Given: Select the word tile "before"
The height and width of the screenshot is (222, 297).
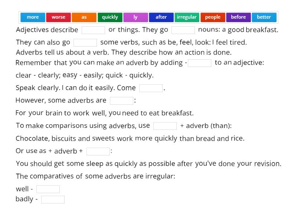Looking at the screenshot, I should coord(238,17).
